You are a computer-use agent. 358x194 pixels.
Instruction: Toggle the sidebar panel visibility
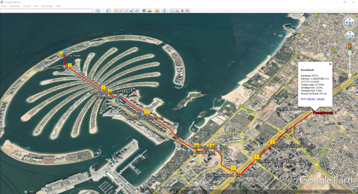(108, 10)
